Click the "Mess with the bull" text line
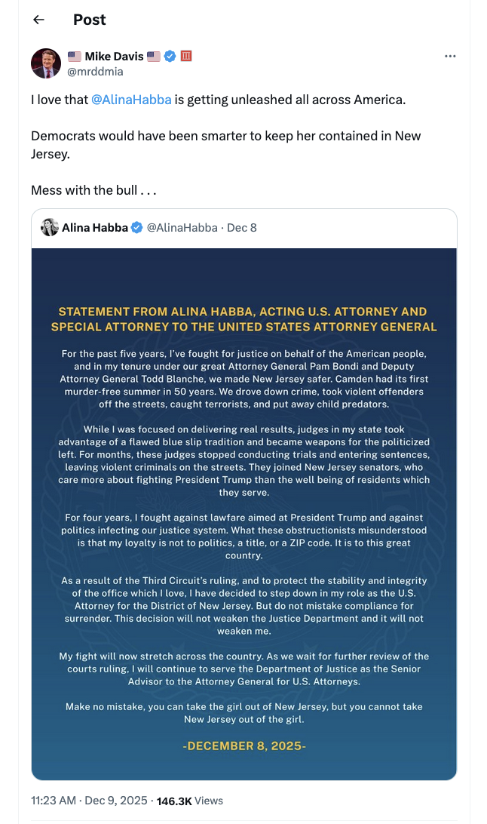Screen dimensions: 487x824 [93, 190]
